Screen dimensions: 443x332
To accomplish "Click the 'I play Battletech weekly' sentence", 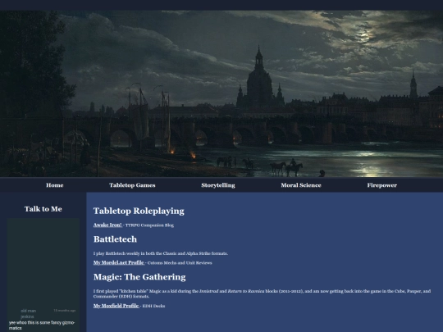I will (x=161, y=253).
